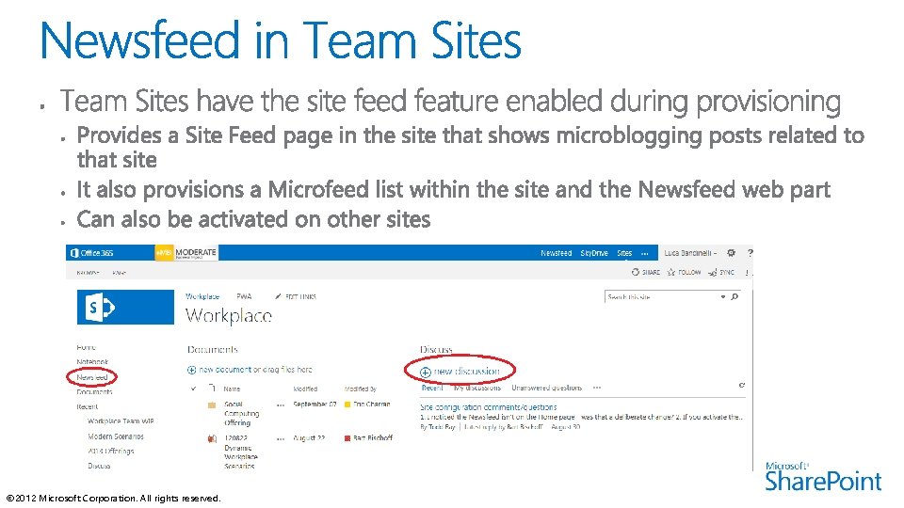Click the Share icon in ribbon bar
The height and width of the screenshot is (508, 904).
click(636, 272)
